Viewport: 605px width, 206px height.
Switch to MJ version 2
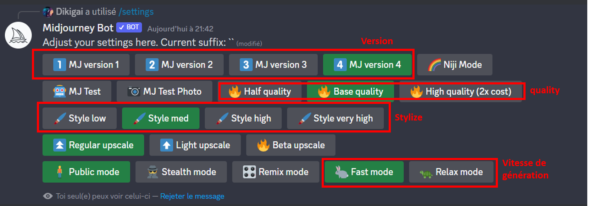click(x=179, y=65)
